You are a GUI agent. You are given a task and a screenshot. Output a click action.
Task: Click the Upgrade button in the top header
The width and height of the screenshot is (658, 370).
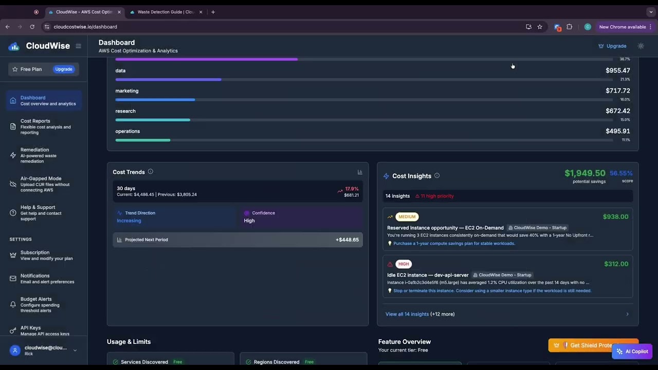coord(612,46)
